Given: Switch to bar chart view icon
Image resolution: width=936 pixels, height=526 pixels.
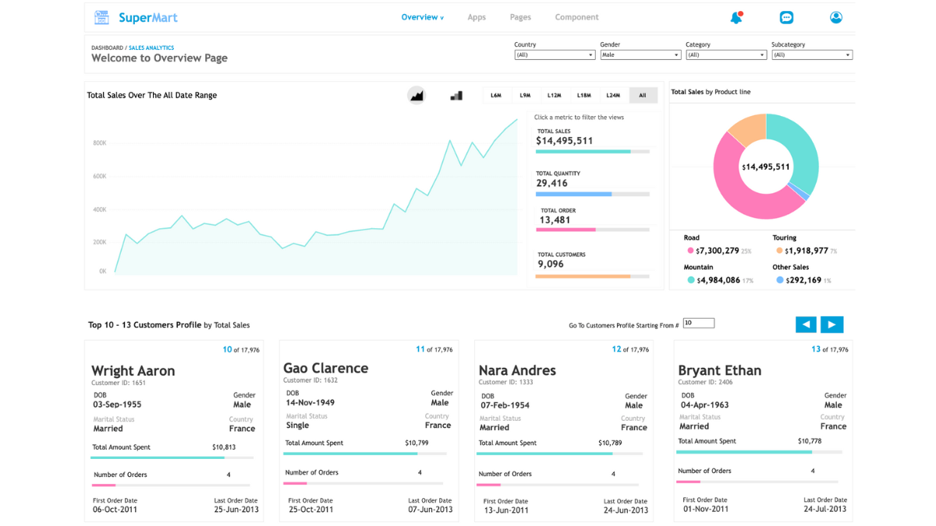Looking at the screenshot, I should (x=456, y=95).
